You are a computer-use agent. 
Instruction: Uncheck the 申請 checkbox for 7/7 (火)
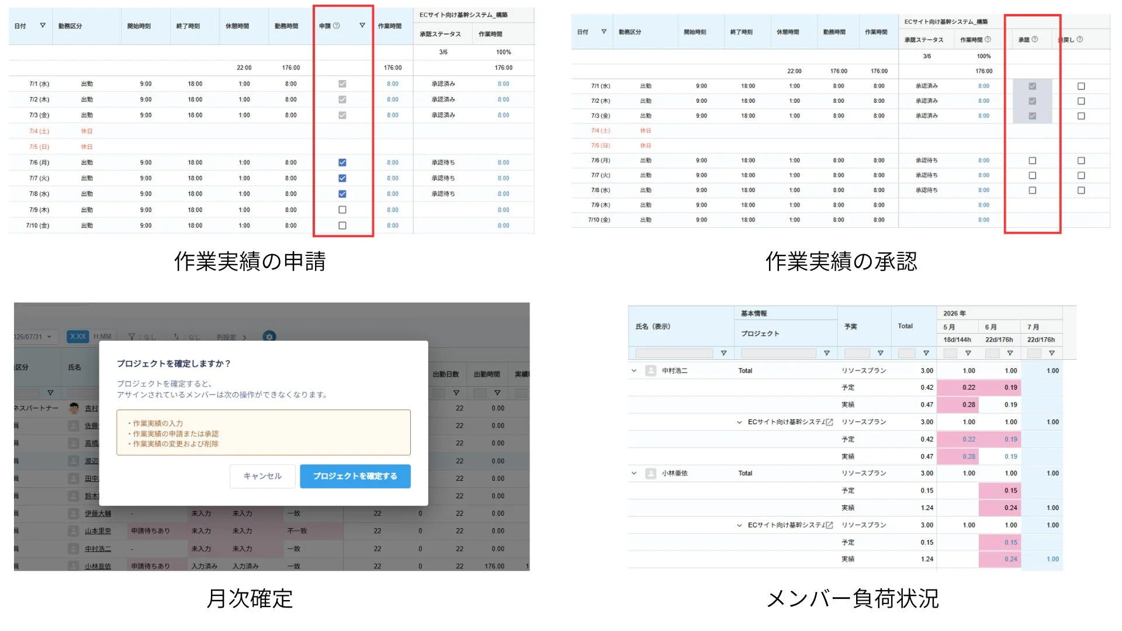pyautogui.click(x=342, y=178)
